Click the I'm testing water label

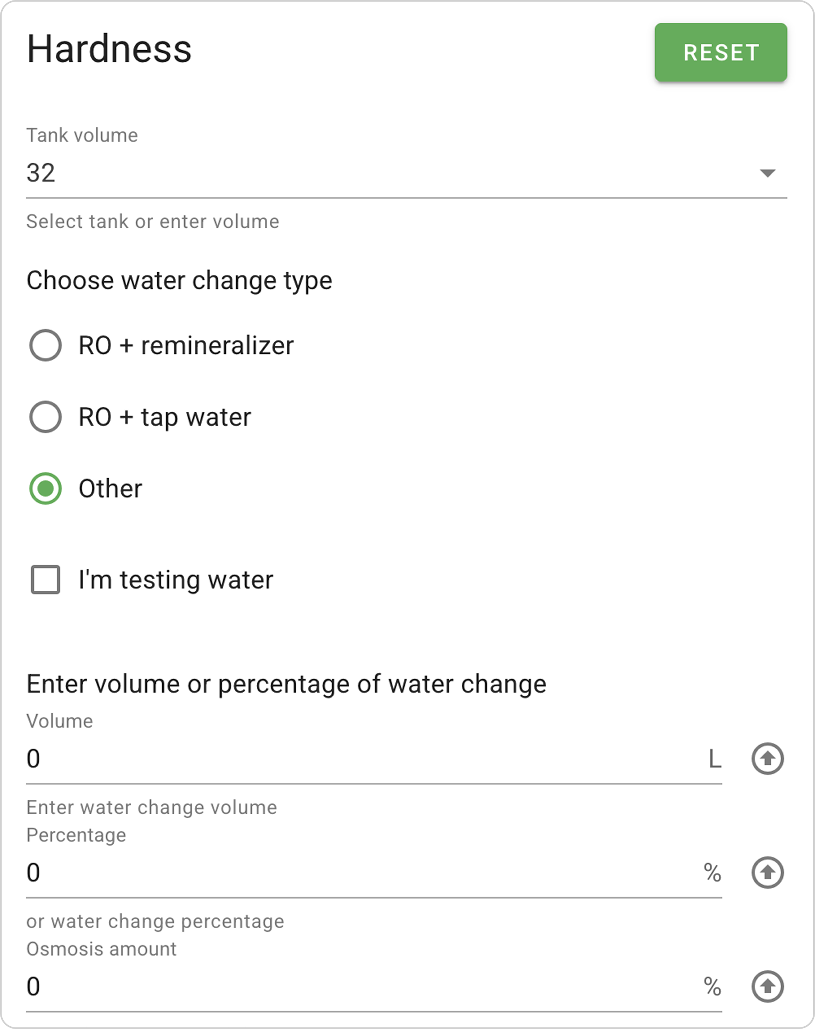click(176, 579)
